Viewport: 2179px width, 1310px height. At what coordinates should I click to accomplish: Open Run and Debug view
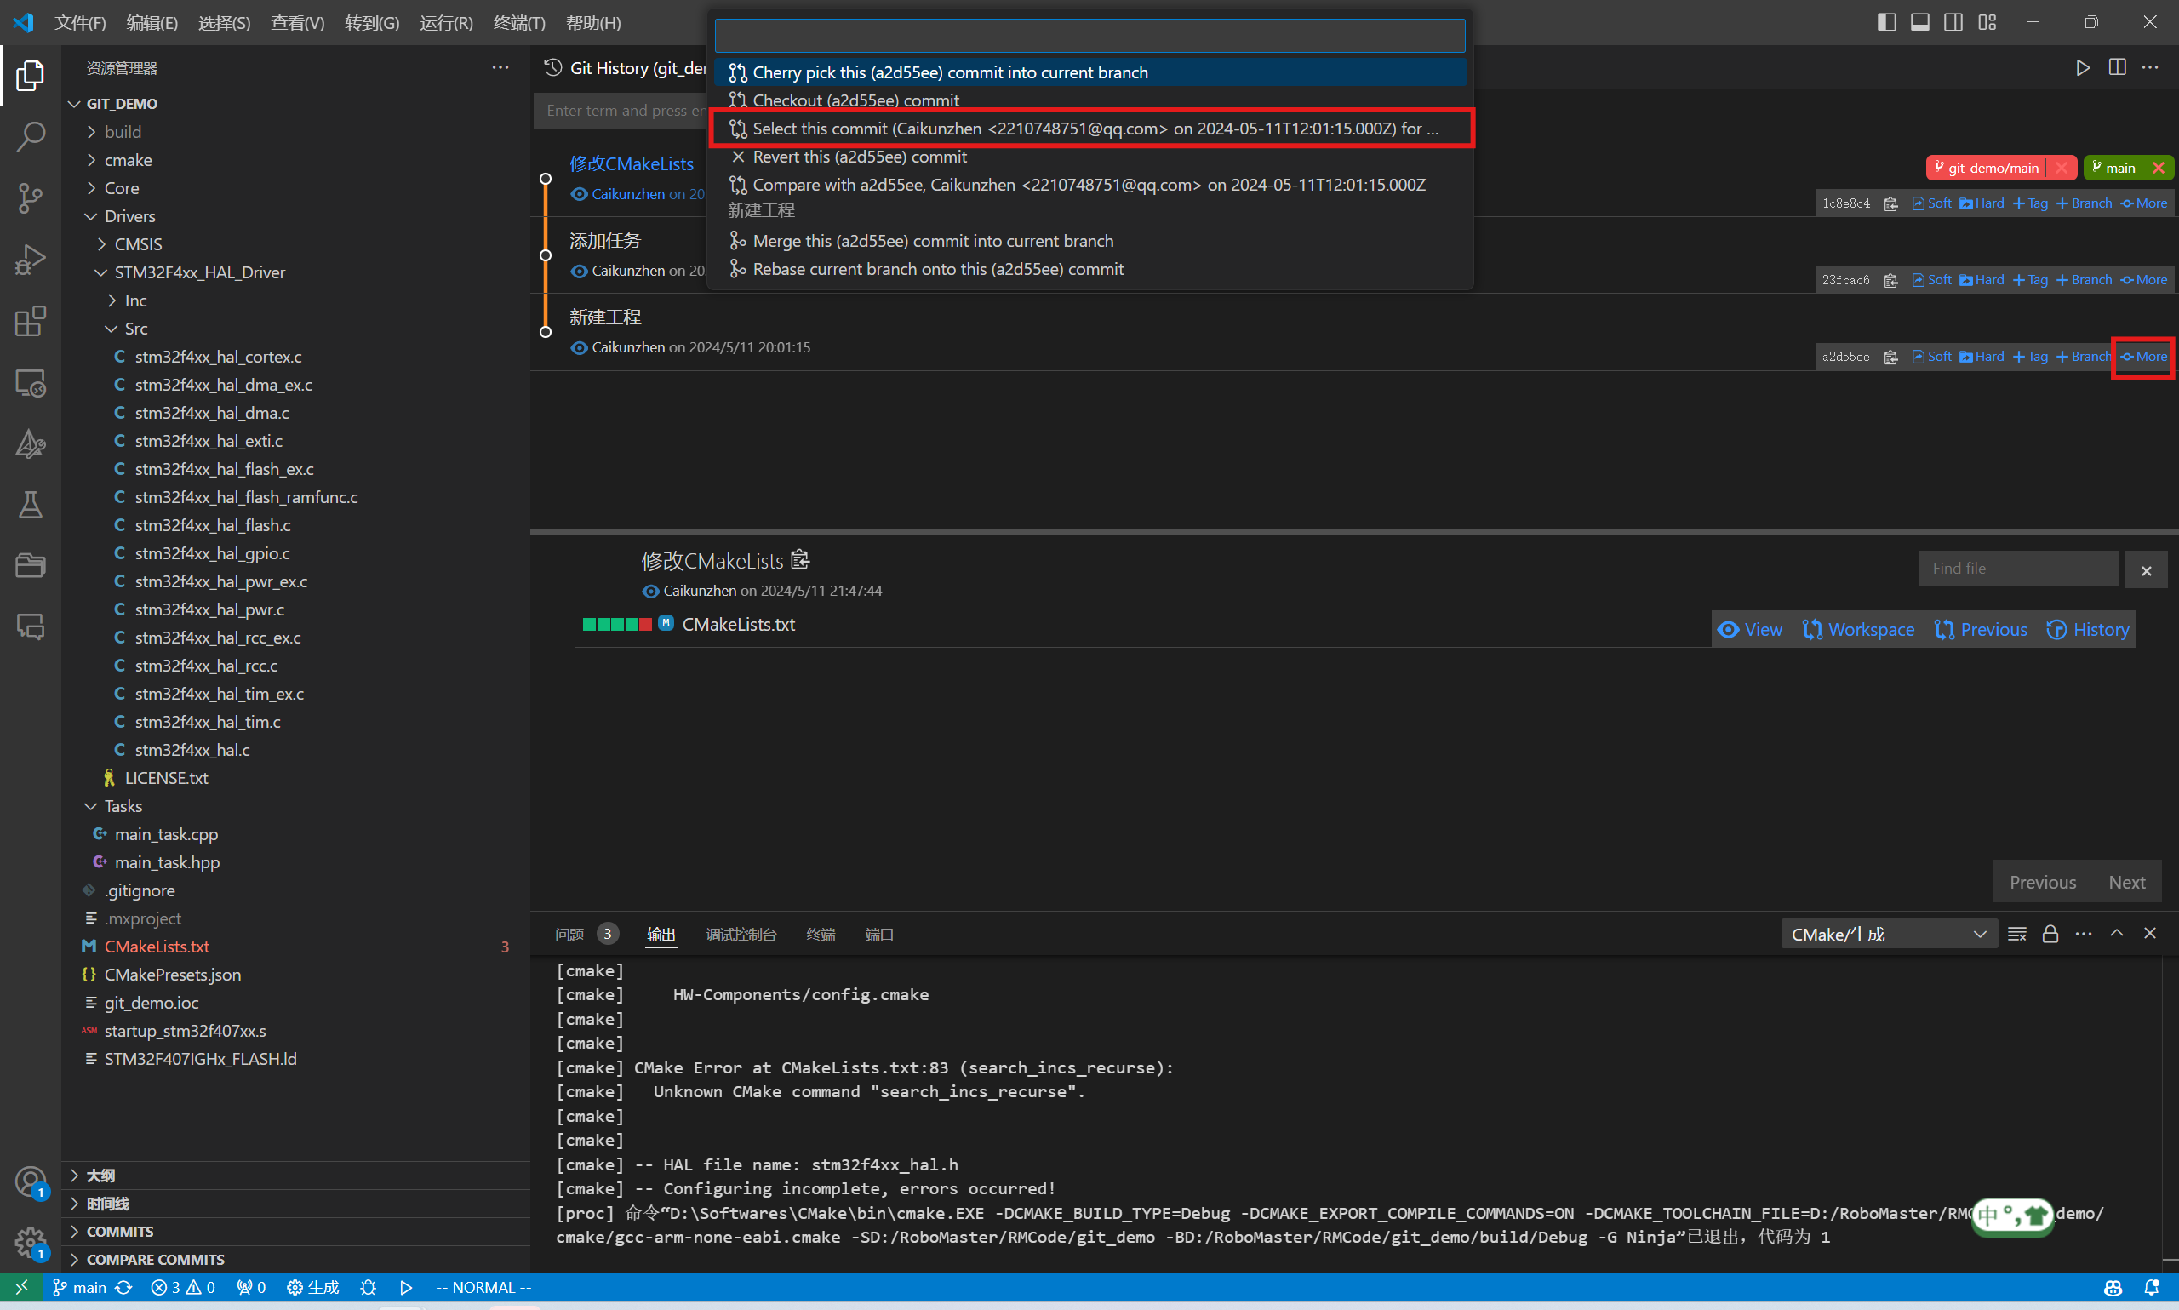(30, 260)
